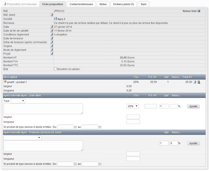Click Produits/Services au date field
Image resolution: width=209 pixels, height=171 pixels.
click(90, 164)
